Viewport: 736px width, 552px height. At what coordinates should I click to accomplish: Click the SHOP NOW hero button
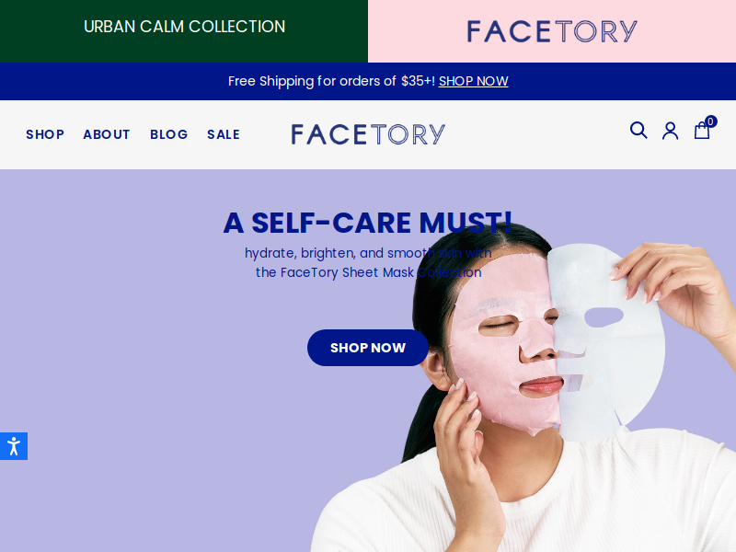click(x=368, y=348)
